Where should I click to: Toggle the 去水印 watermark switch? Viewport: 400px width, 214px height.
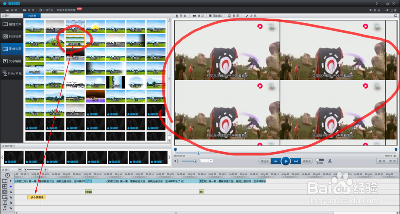point(320,160)
